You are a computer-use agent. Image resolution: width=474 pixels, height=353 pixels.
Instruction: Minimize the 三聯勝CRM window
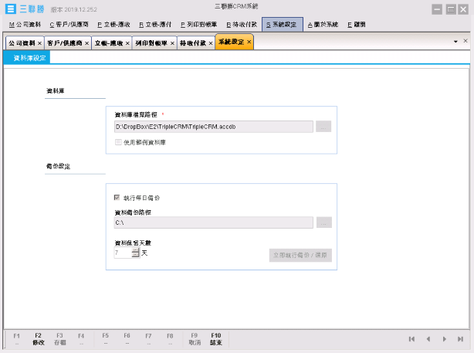(x=437, y=9)
